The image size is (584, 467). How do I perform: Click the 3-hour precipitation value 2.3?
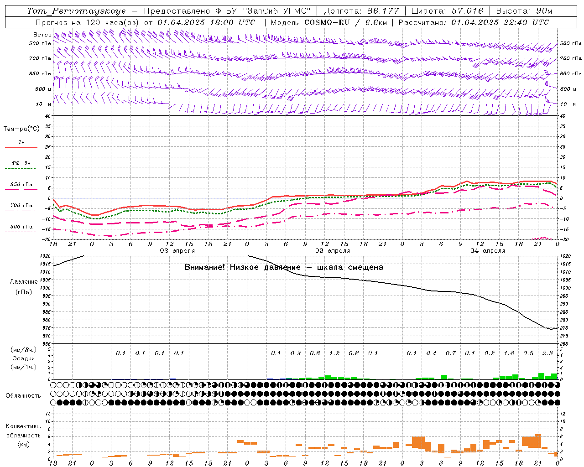[547, 353]
